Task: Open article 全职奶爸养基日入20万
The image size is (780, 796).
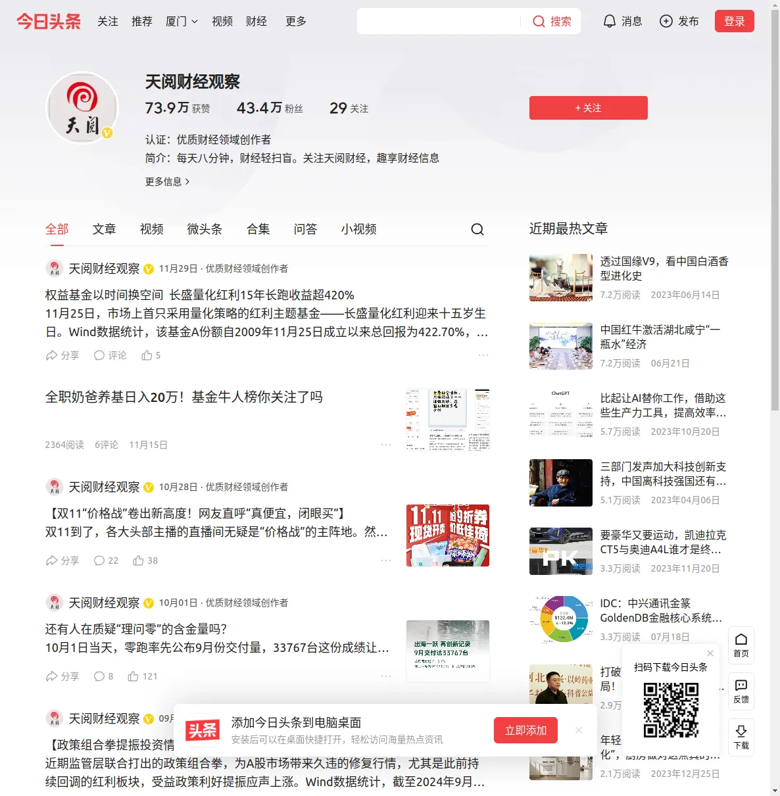Action: tap(184, 397)
